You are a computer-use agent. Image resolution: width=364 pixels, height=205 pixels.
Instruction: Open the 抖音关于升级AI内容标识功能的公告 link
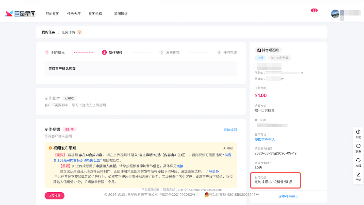coord(142,158)
